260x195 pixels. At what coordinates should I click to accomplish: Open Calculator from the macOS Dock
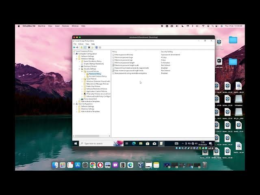pos(123,165)
